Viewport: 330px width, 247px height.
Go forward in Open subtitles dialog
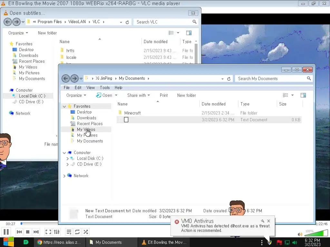[16, 22]
